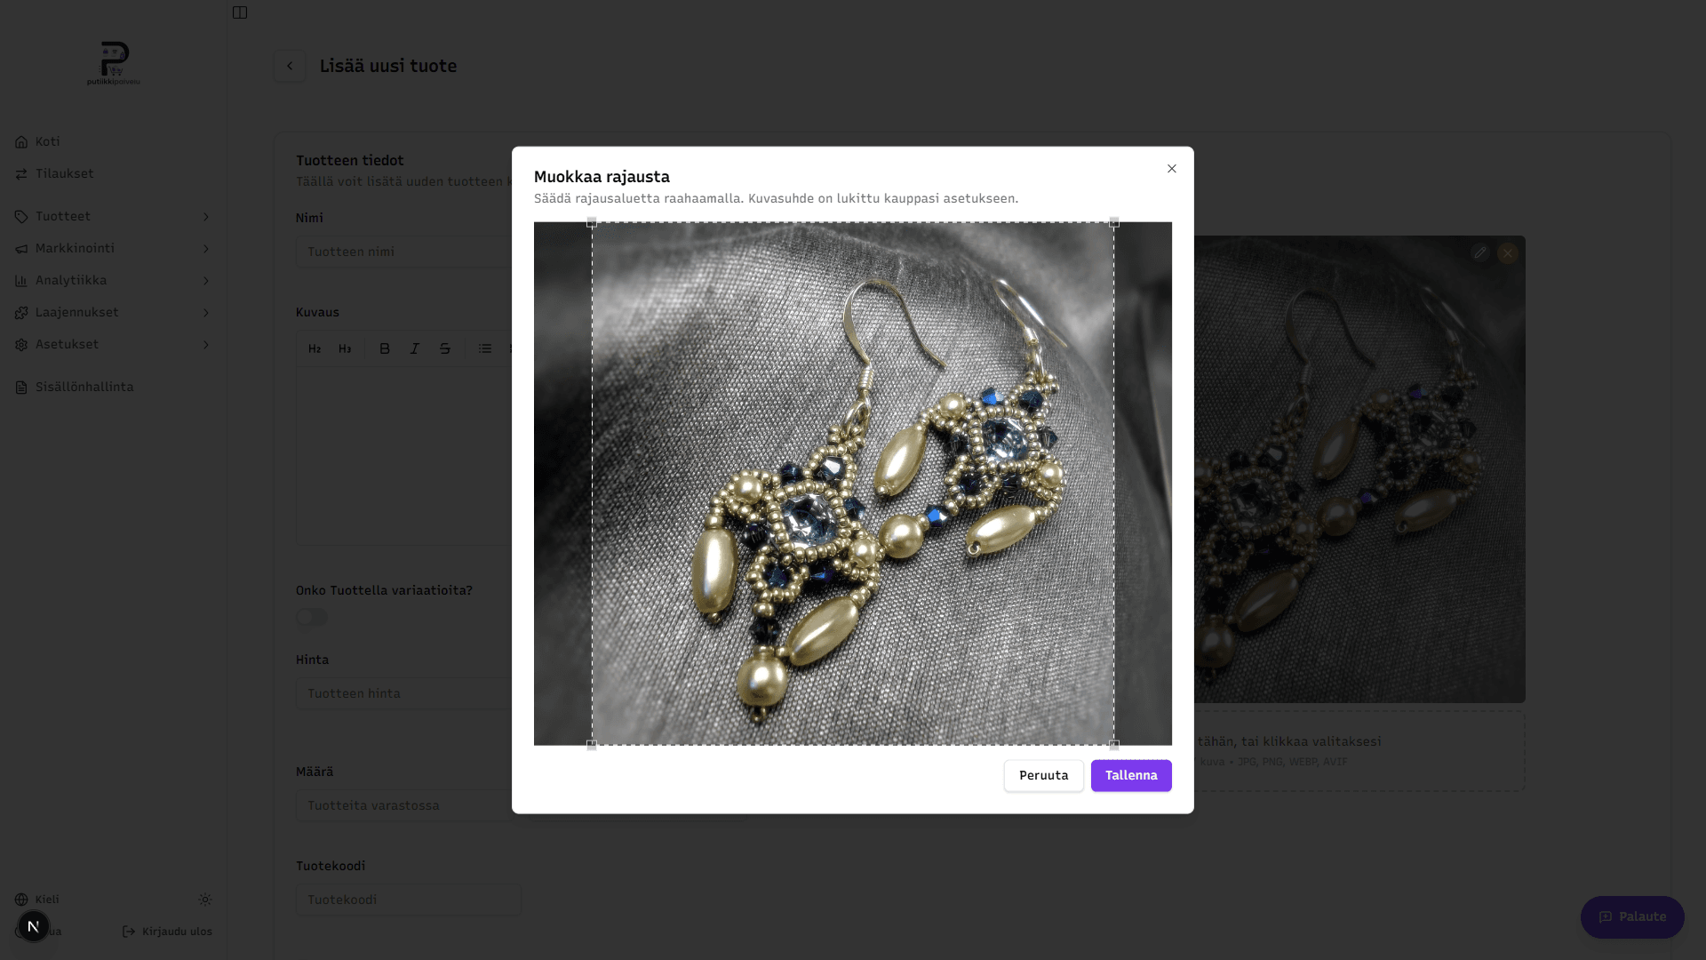Viewport: 1706px width, 960px height.
Task: Click the pencil edit icon on image
Action: [1479, 253]
